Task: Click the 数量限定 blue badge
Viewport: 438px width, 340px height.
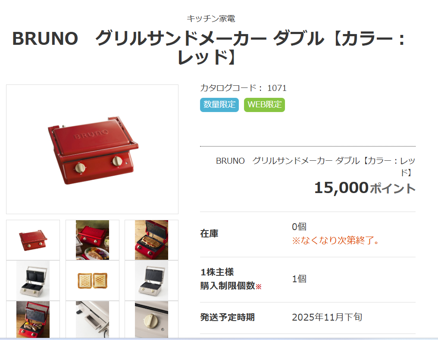Action: pyautogui.click(x=219, y=105)
